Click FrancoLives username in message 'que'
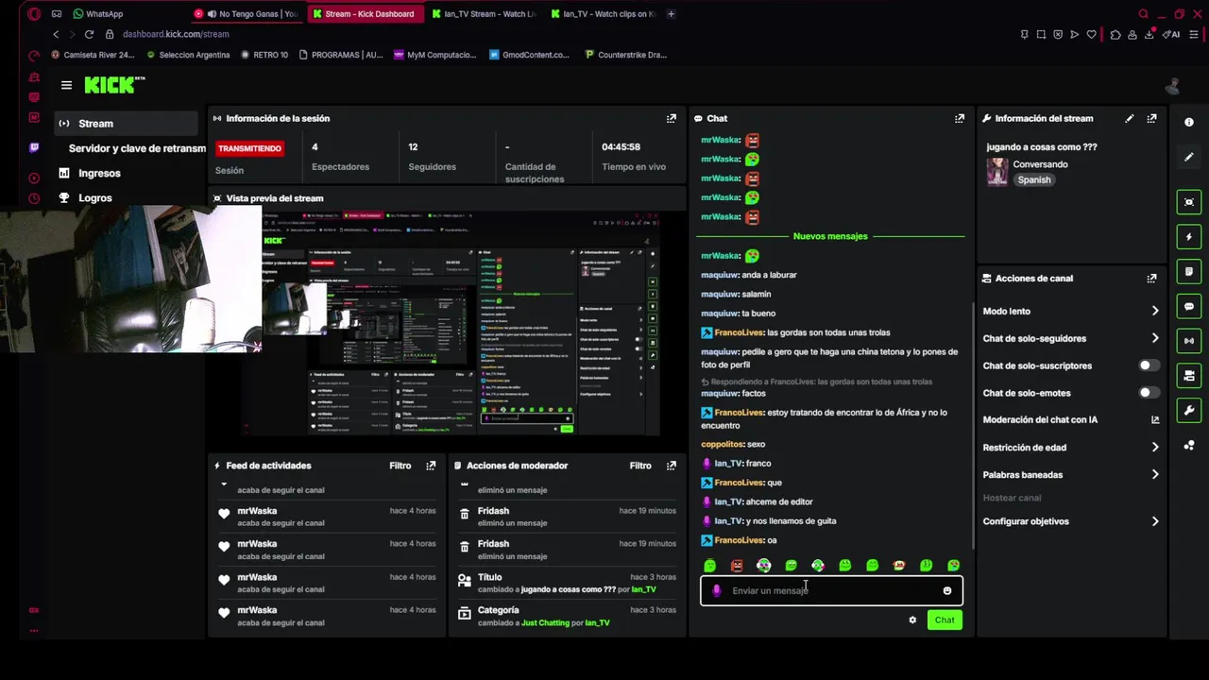Screen dimensions: 1209x680 (x=740, y=483)
